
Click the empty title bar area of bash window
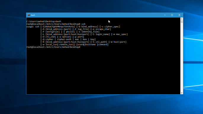tap(97, 15)
